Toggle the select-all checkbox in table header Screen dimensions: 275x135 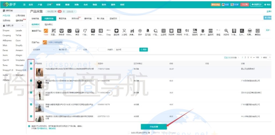[x=31, y=64]
